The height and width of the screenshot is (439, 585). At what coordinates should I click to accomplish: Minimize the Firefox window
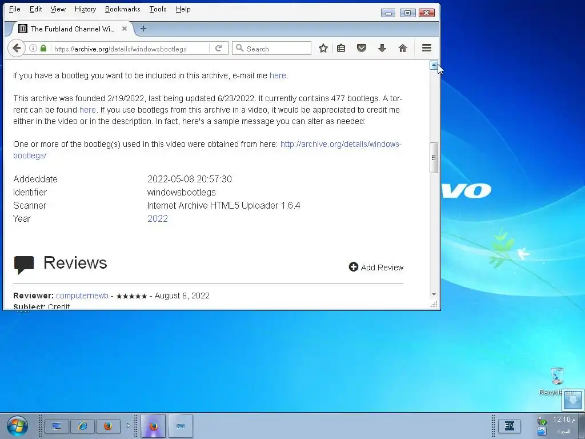(388, 13)
